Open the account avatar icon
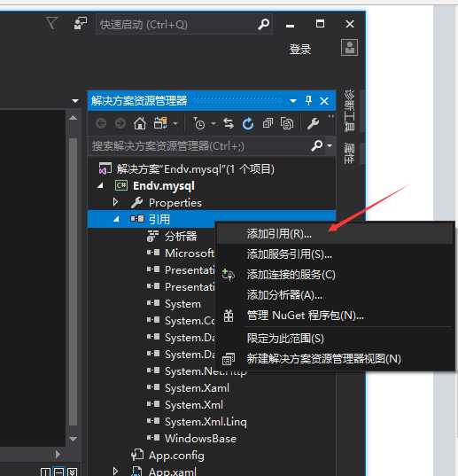The height and width of the screenshot is (476, 458). [x=349, y=47]
